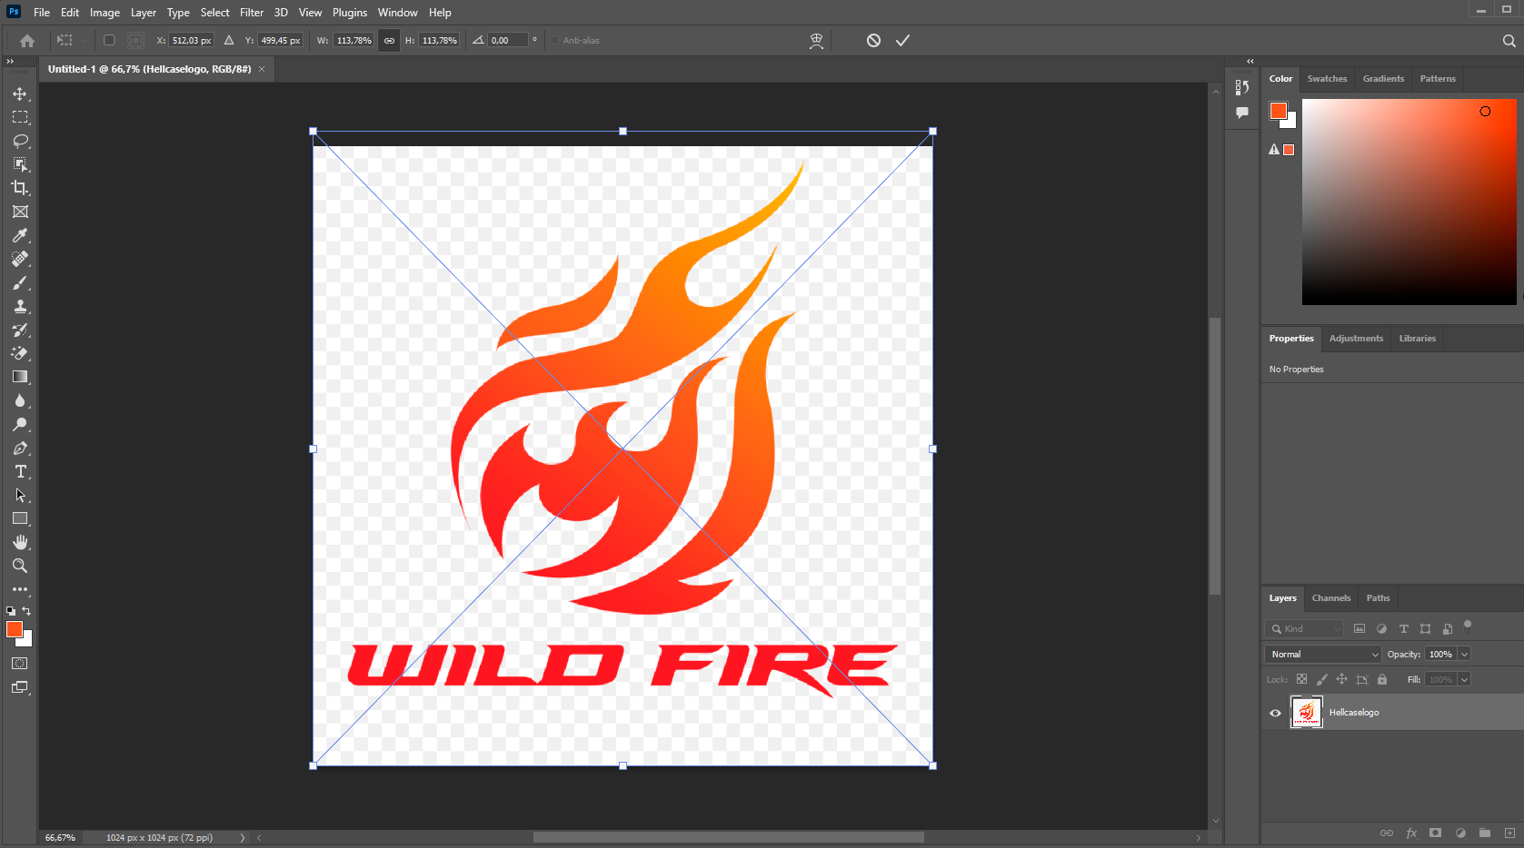Viewport: 1524px width, 848px height.
Task: Switch to the Channels tab
Action: pyautogui.click(x=1330, y=598)
